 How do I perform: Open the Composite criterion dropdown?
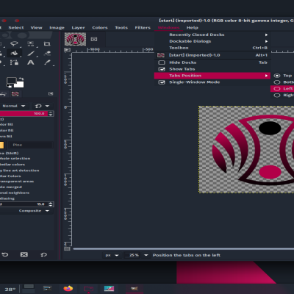(x=26, y=211)
